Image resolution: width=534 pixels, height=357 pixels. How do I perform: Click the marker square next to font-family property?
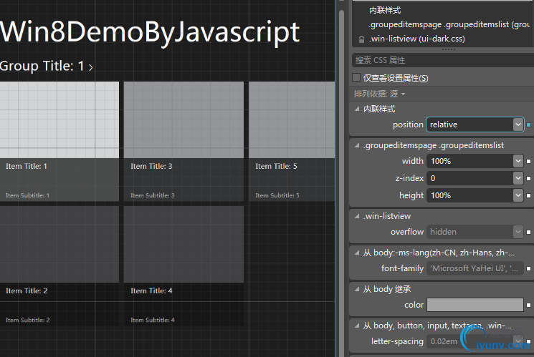529,268
